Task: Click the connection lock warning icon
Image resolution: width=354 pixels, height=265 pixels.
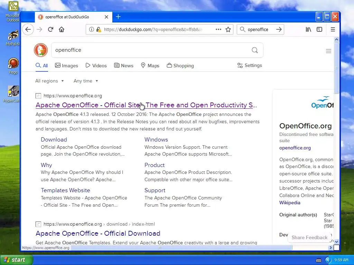Action: coord(99,29)
